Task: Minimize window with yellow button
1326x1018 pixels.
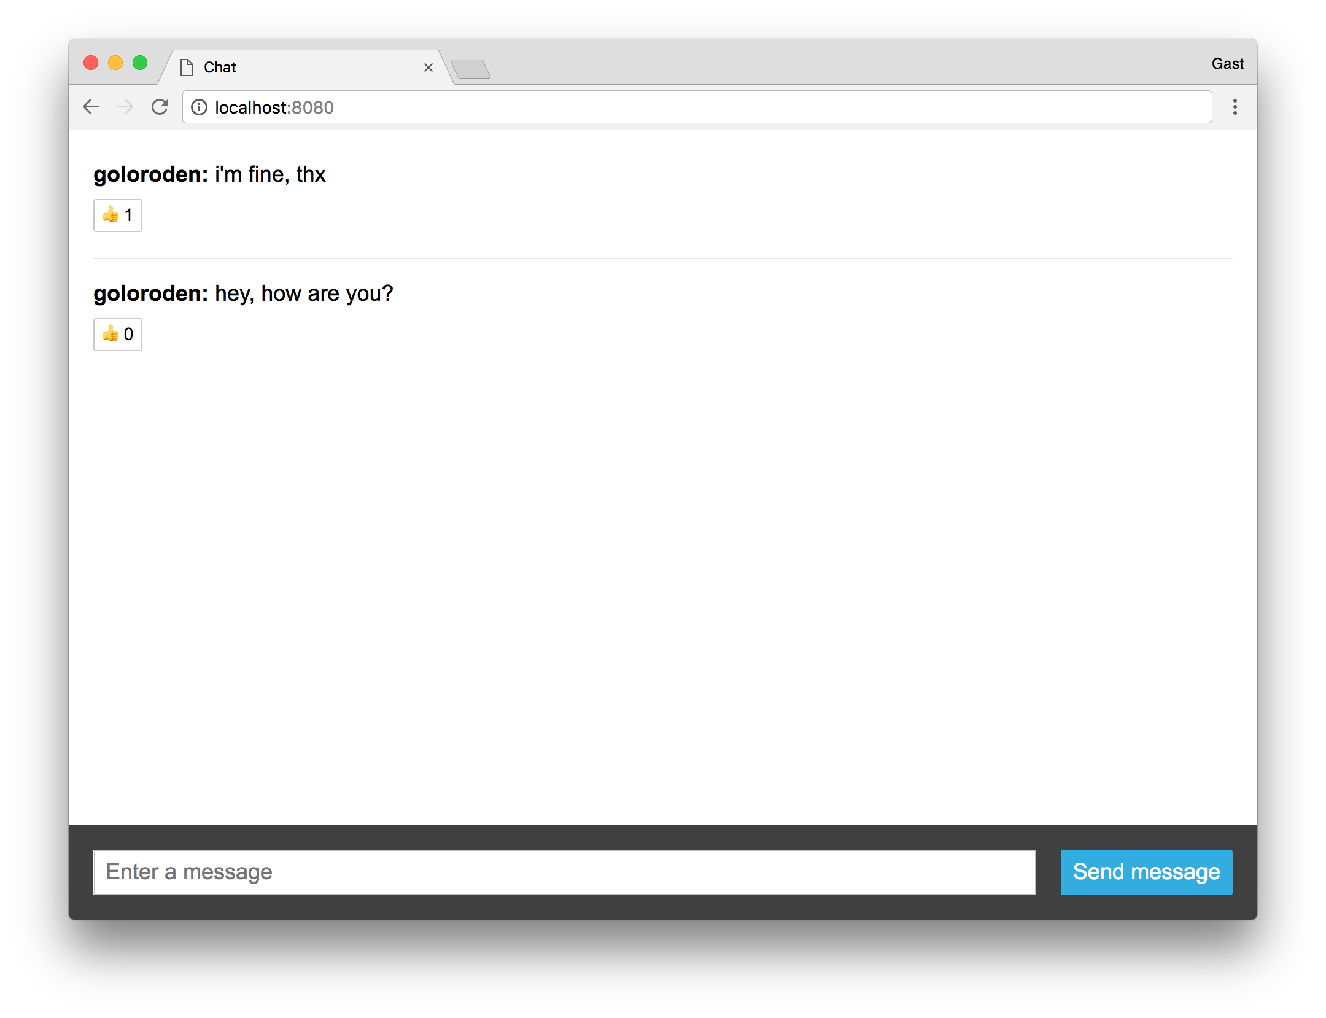Action: tap(115, 63)
